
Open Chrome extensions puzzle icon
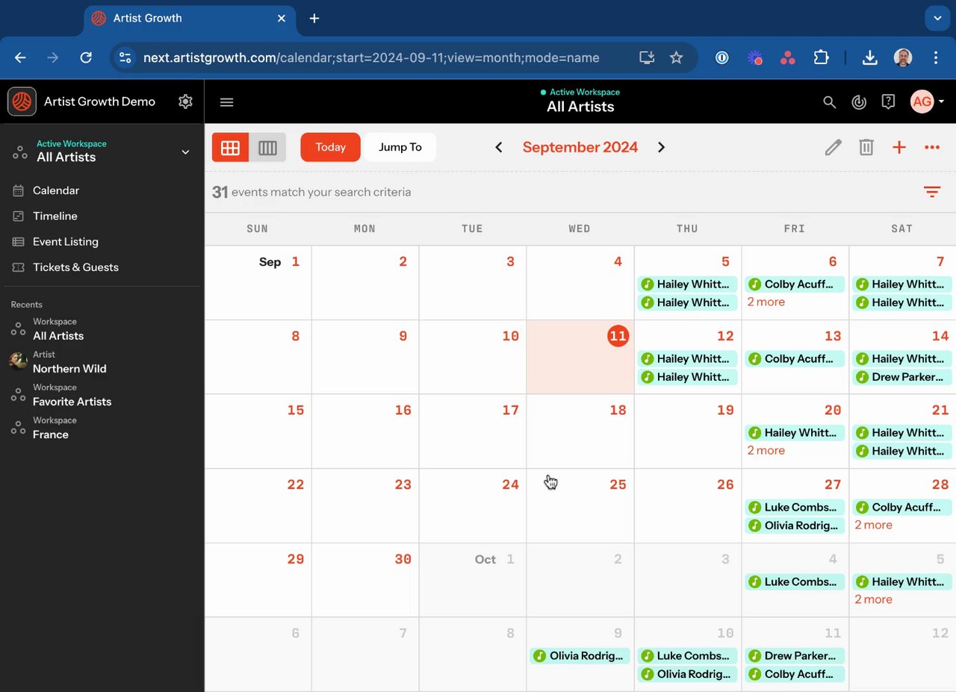click(821, 57)
